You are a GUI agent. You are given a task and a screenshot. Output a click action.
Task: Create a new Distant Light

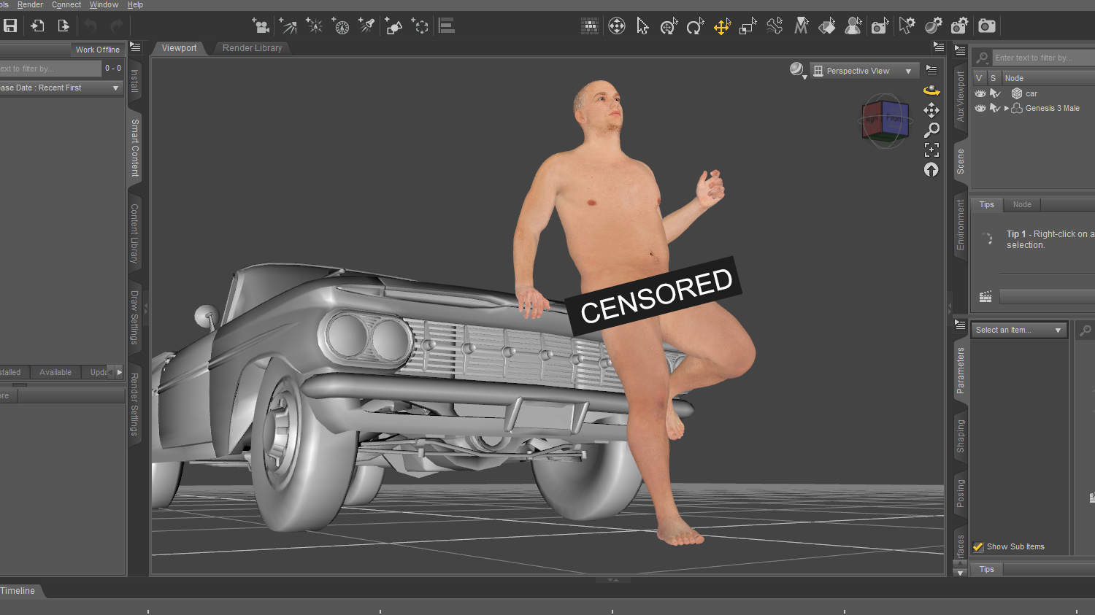tap(288, 26)
